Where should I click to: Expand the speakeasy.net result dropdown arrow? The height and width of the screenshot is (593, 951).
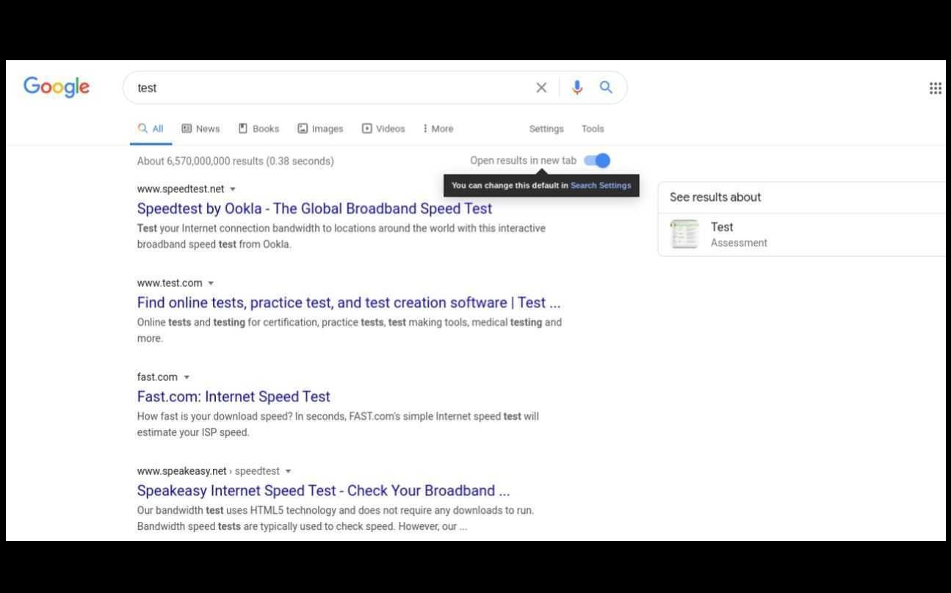click(289, 470)
